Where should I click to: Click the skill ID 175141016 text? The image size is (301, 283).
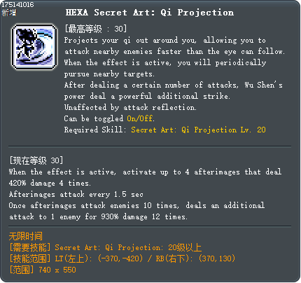[x=17, y=4]
